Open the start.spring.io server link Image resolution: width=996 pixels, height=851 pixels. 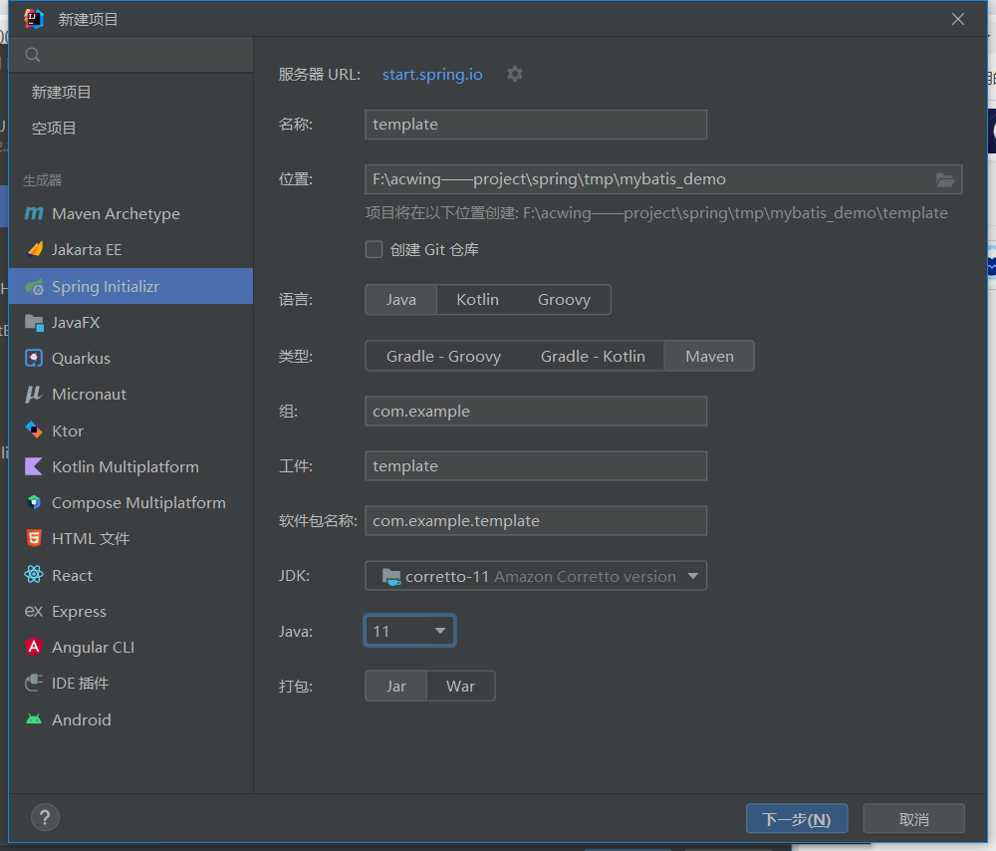(432, 75)
